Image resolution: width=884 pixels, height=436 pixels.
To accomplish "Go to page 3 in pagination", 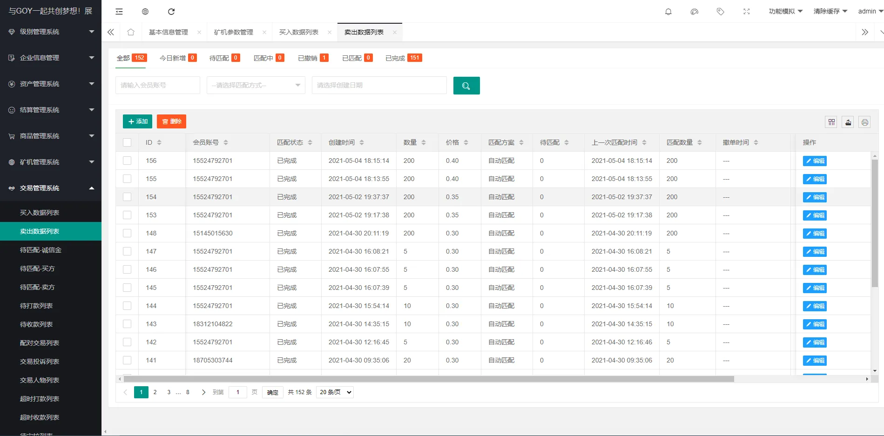I will point(169,392).
